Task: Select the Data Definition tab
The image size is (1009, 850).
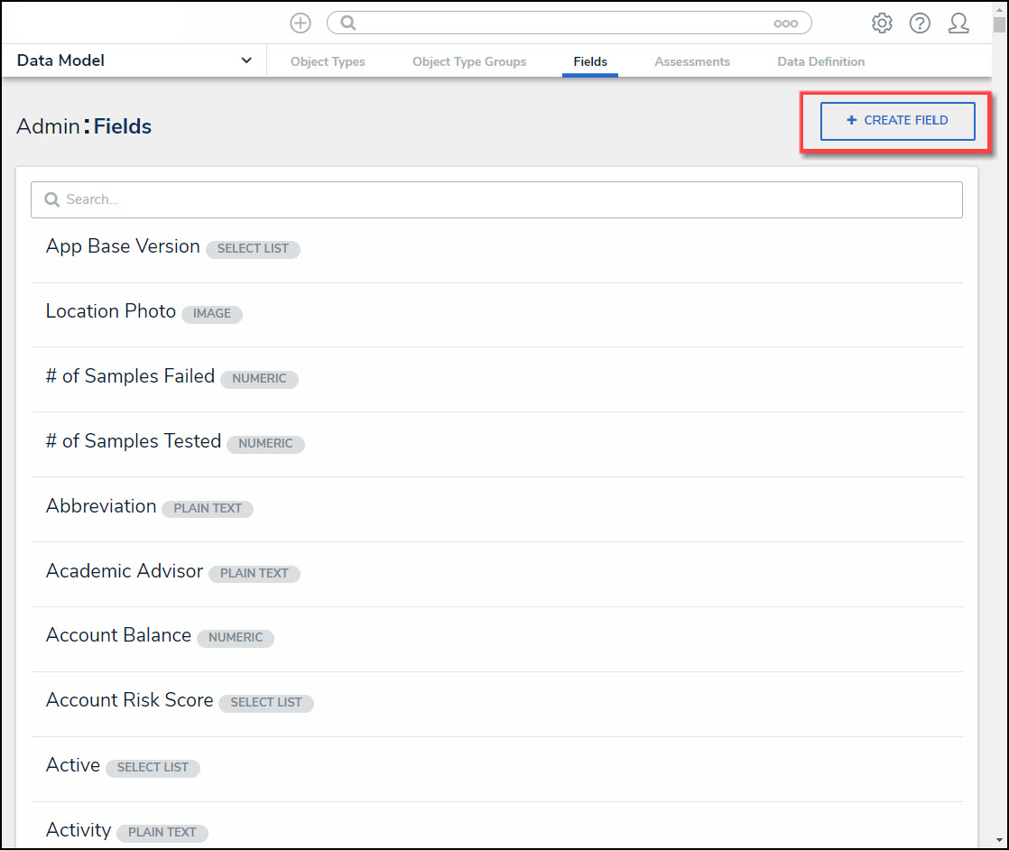Action: pos(820,61)
